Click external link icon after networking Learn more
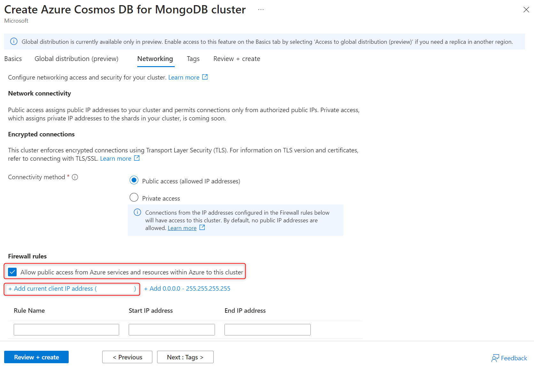Viewport: 534px width, 368px height. pos(205,77)
